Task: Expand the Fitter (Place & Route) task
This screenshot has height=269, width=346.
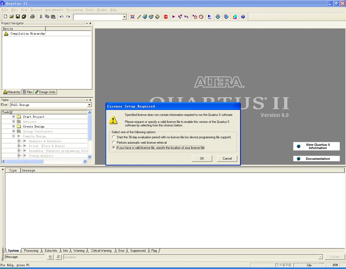Action: [x=19, y=146]
